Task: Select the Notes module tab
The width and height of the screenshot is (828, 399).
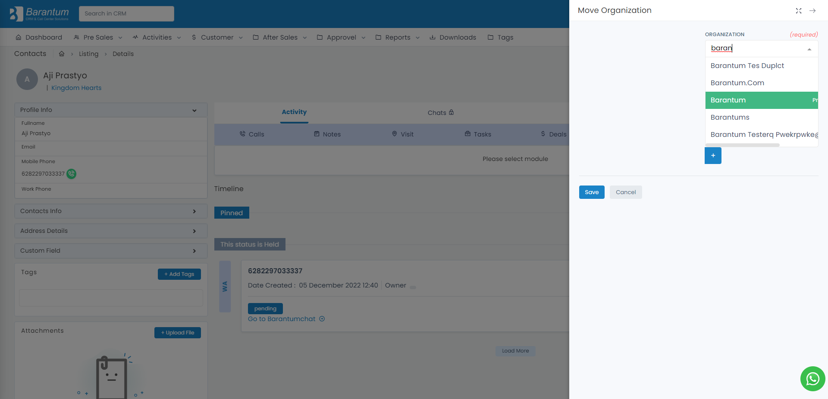Action: pos(327,134)
